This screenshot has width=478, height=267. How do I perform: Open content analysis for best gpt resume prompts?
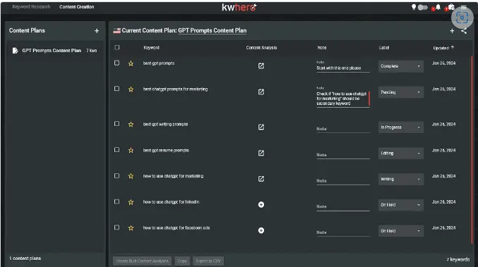[x=261, y=153]
